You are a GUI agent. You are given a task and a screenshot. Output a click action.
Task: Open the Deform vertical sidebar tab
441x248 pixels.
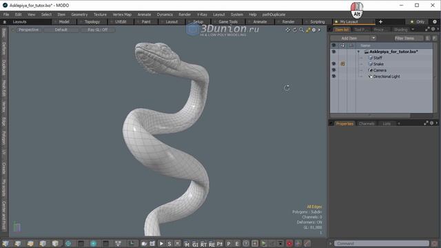[4, 48]
